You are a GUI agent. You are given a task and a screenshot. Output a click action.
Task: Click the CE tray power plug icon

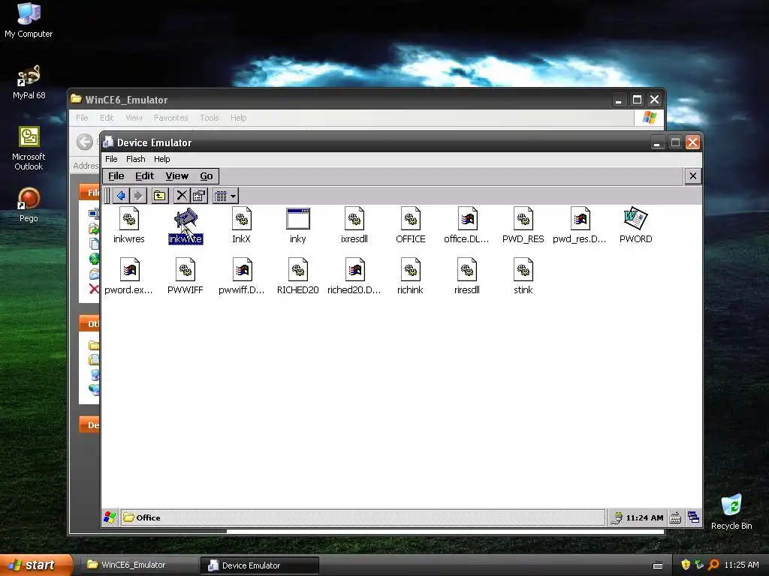tap(617, 517)
